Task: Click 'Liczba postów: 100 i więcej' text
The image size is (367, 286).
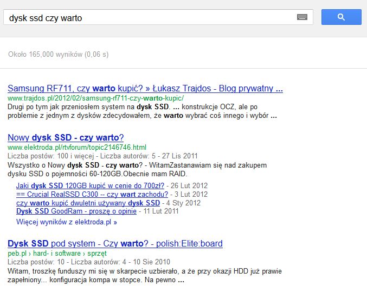Action: point(50,156)
